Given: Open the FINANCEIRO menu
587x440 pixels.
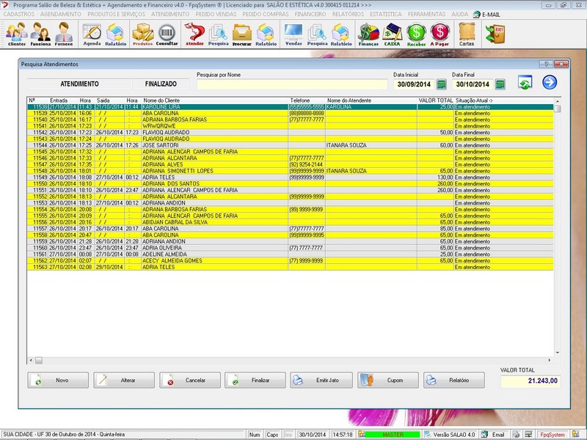Looking at the screenshot, I should 310,14.
